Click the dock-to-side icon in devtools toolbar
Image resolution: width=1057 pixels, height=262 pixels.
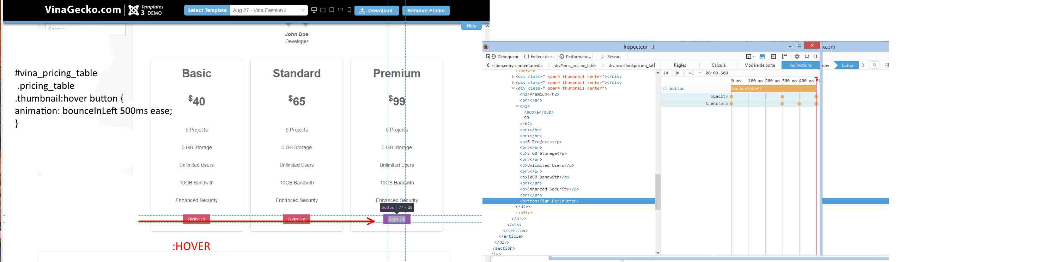click(x=815, y=56)
